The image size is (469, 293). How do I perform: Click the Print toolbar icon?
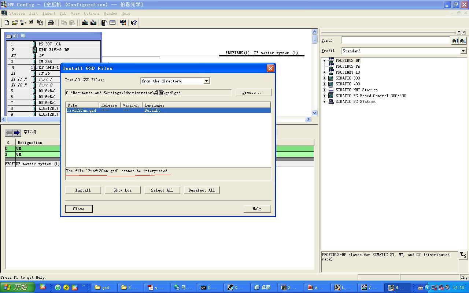tap(51, 23)
